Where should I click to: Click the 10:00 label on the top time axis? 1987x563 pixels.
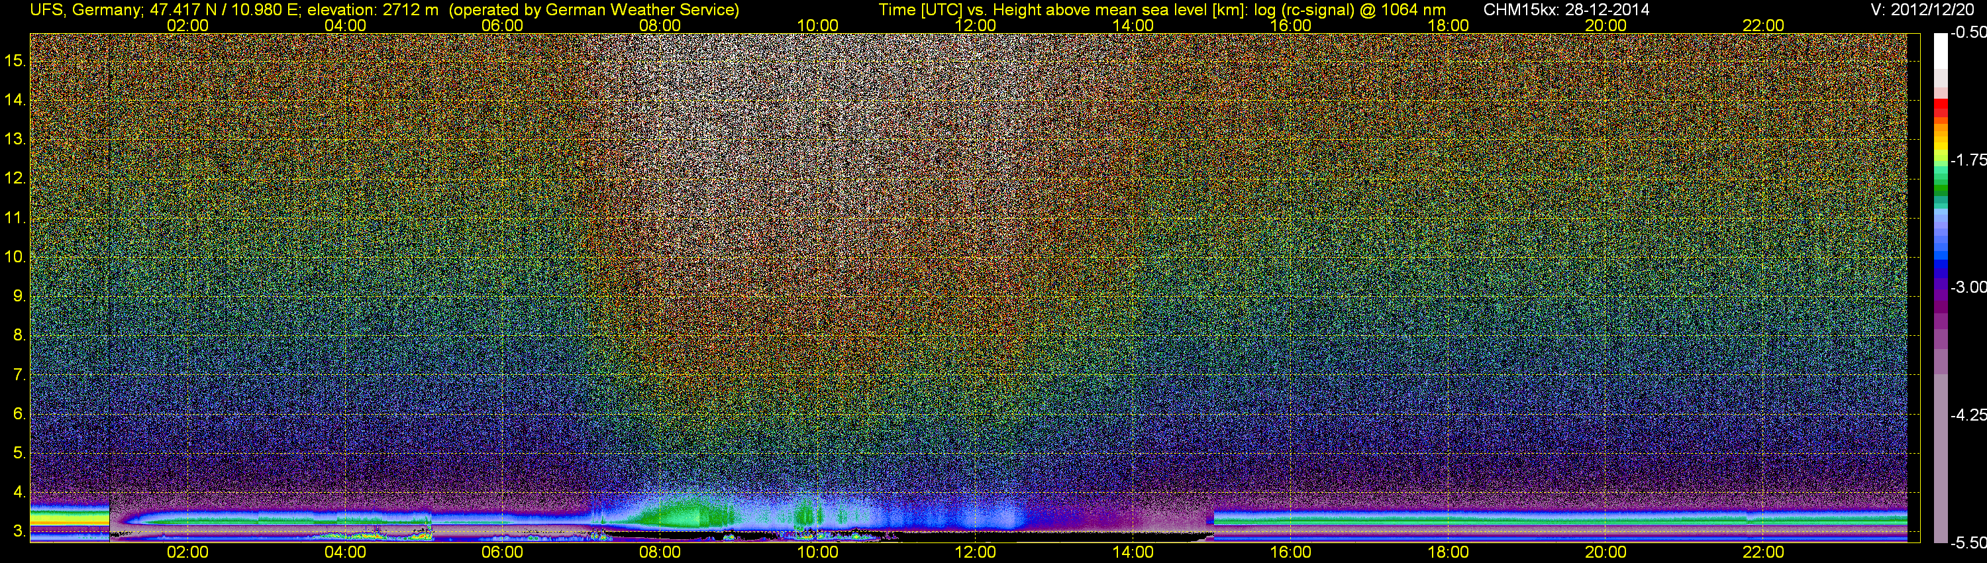817,25
